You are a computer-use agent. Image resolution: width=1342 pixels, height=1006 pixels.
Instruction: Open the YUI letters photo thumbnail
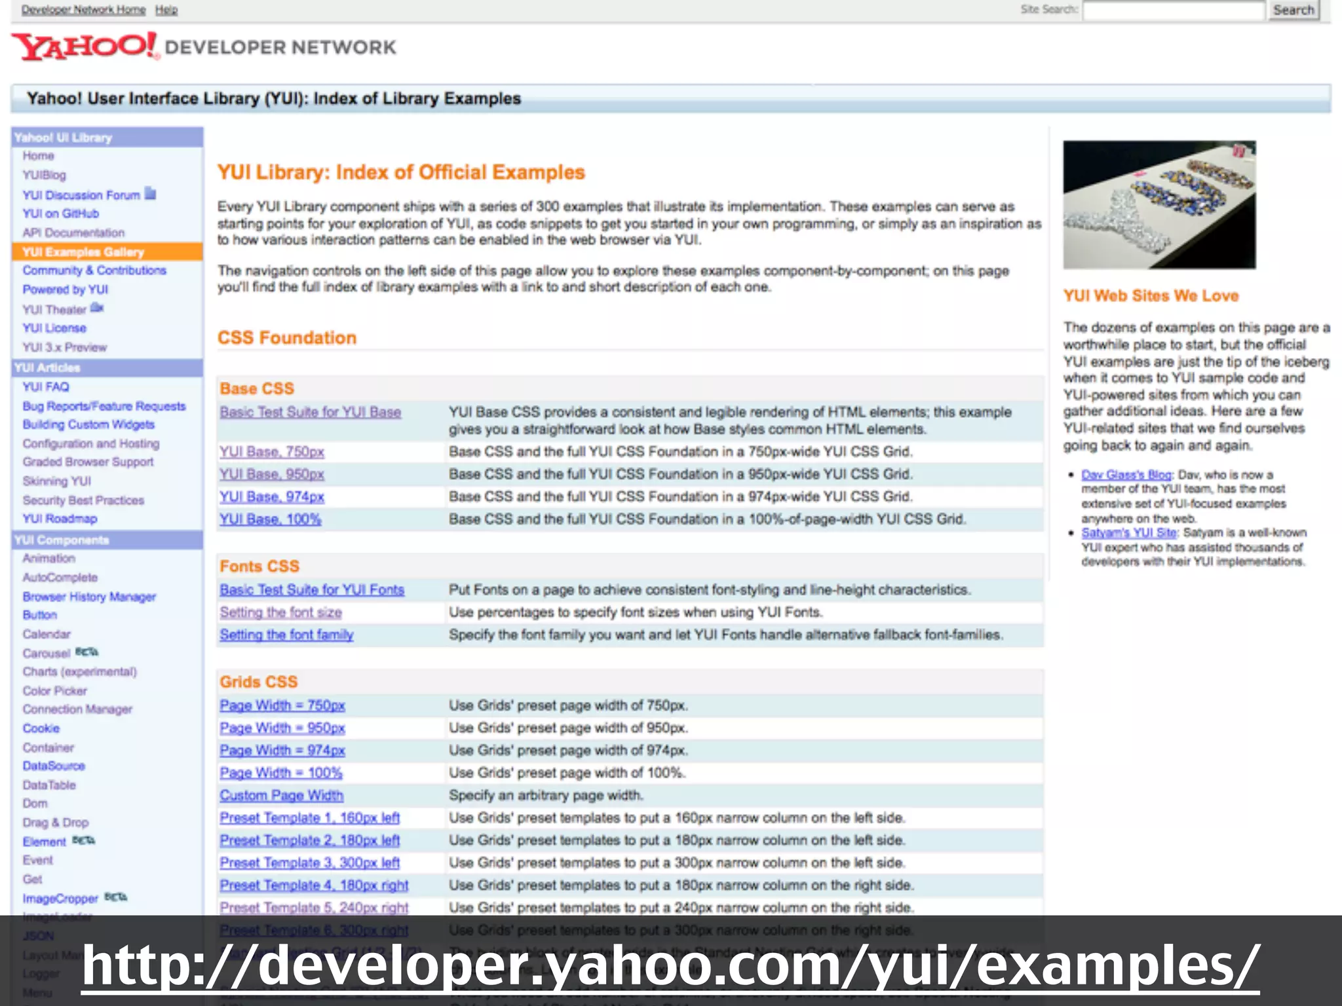click(x=1159, y=204)
